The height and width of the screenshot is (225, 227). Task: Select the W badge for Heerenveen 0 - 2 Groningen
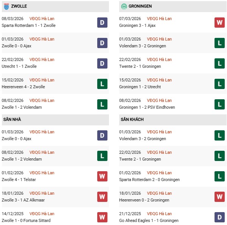coord(219,197)
